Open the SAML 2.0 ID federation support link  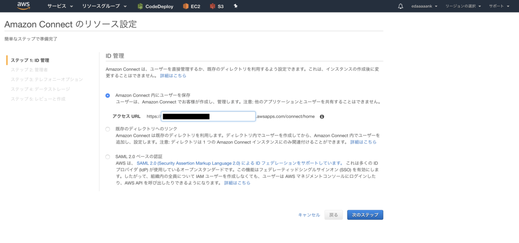pos(240,163)
